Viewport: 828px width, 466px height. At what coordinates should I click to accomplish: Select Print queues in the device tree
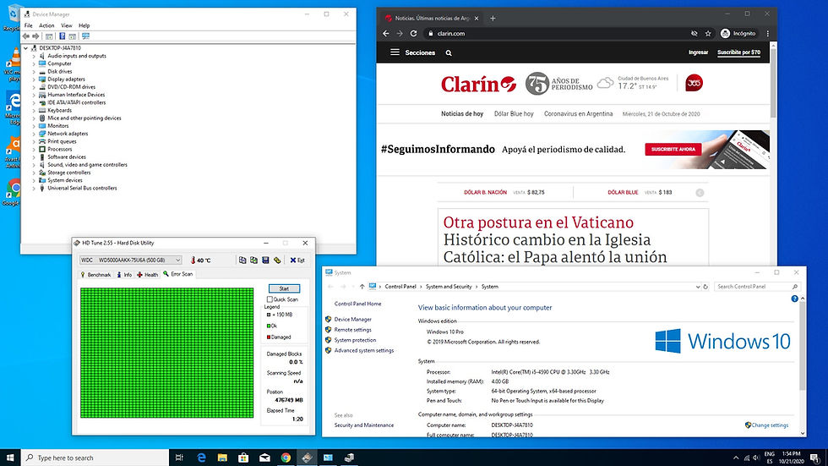[x=62, y=141]
